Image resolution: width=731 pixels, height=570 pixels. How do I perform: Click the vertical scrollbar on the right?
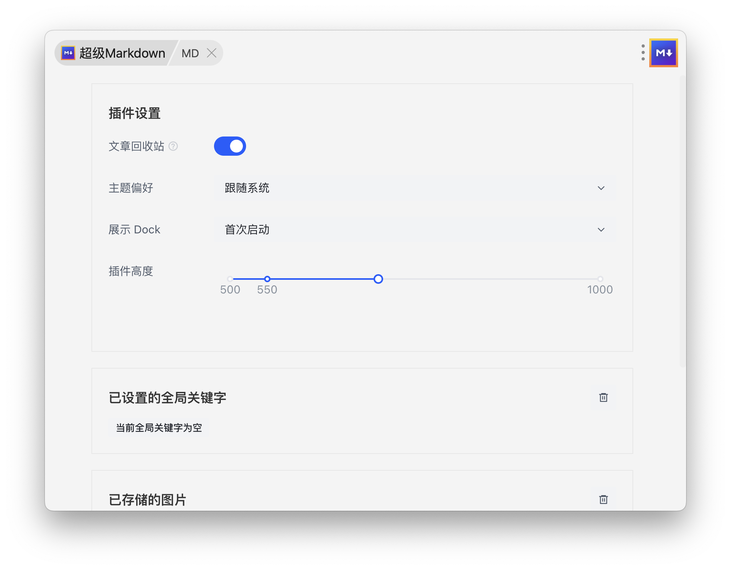pos(683,221)
